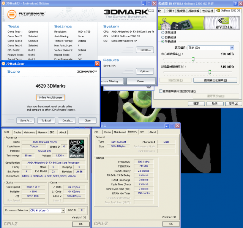
Task: Open the SPD tab in left CPU-Z
Action: click(52, 132)
